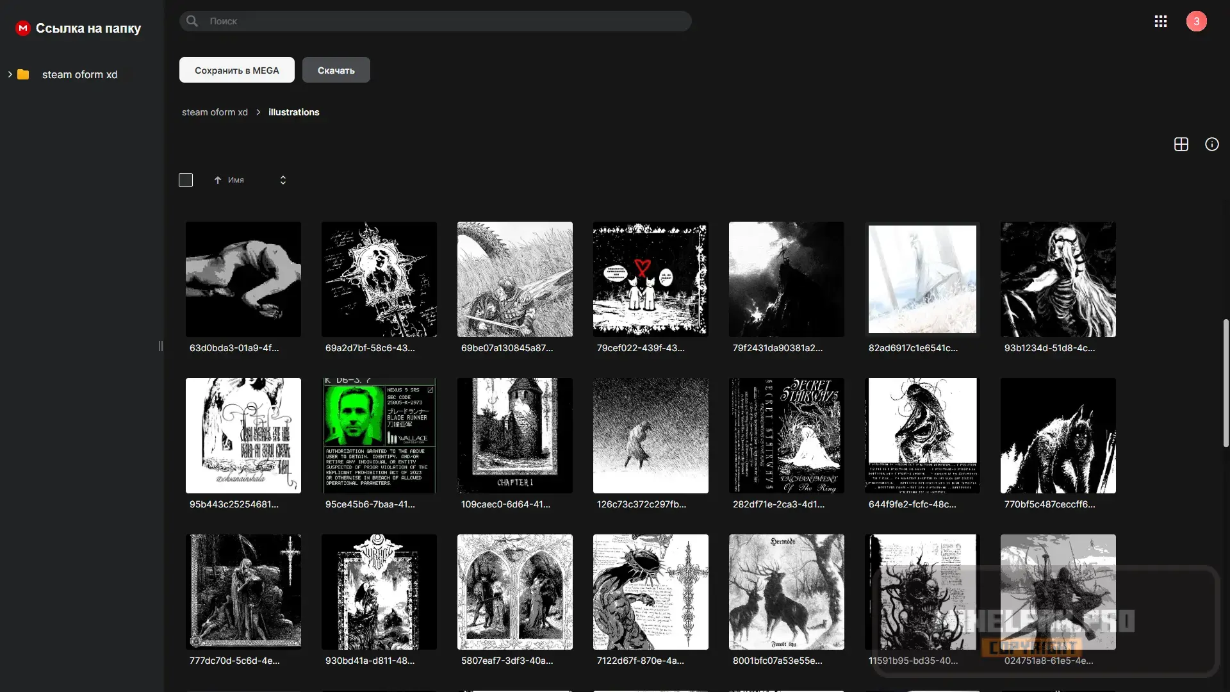Click file name 126c73c372c297fb...

[642, 504]
